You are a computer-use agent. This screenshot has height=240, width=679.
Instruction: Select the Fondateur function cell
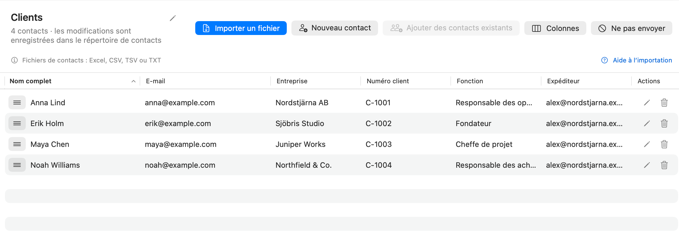(474, 123)
